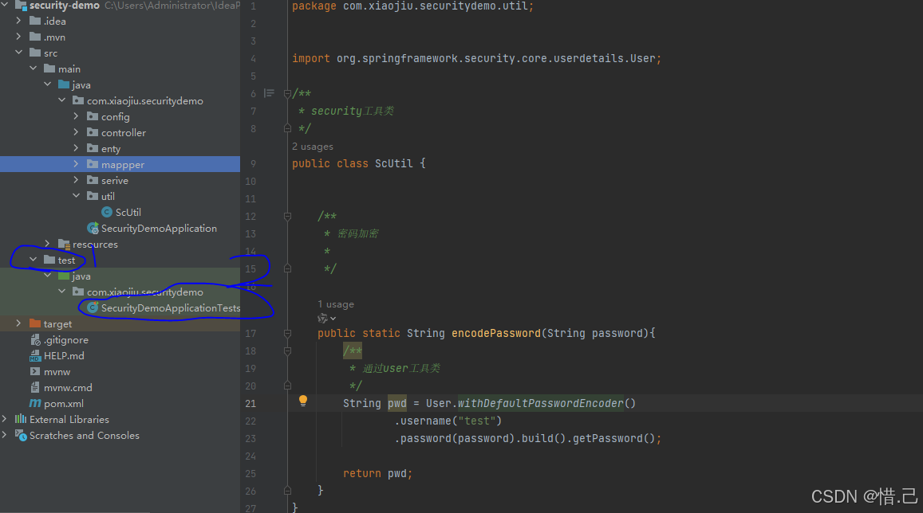The width and height of the screenshot is (923, 513).
Task: Select mvnw.cmd in the project tree
Action: pos(68,387)
